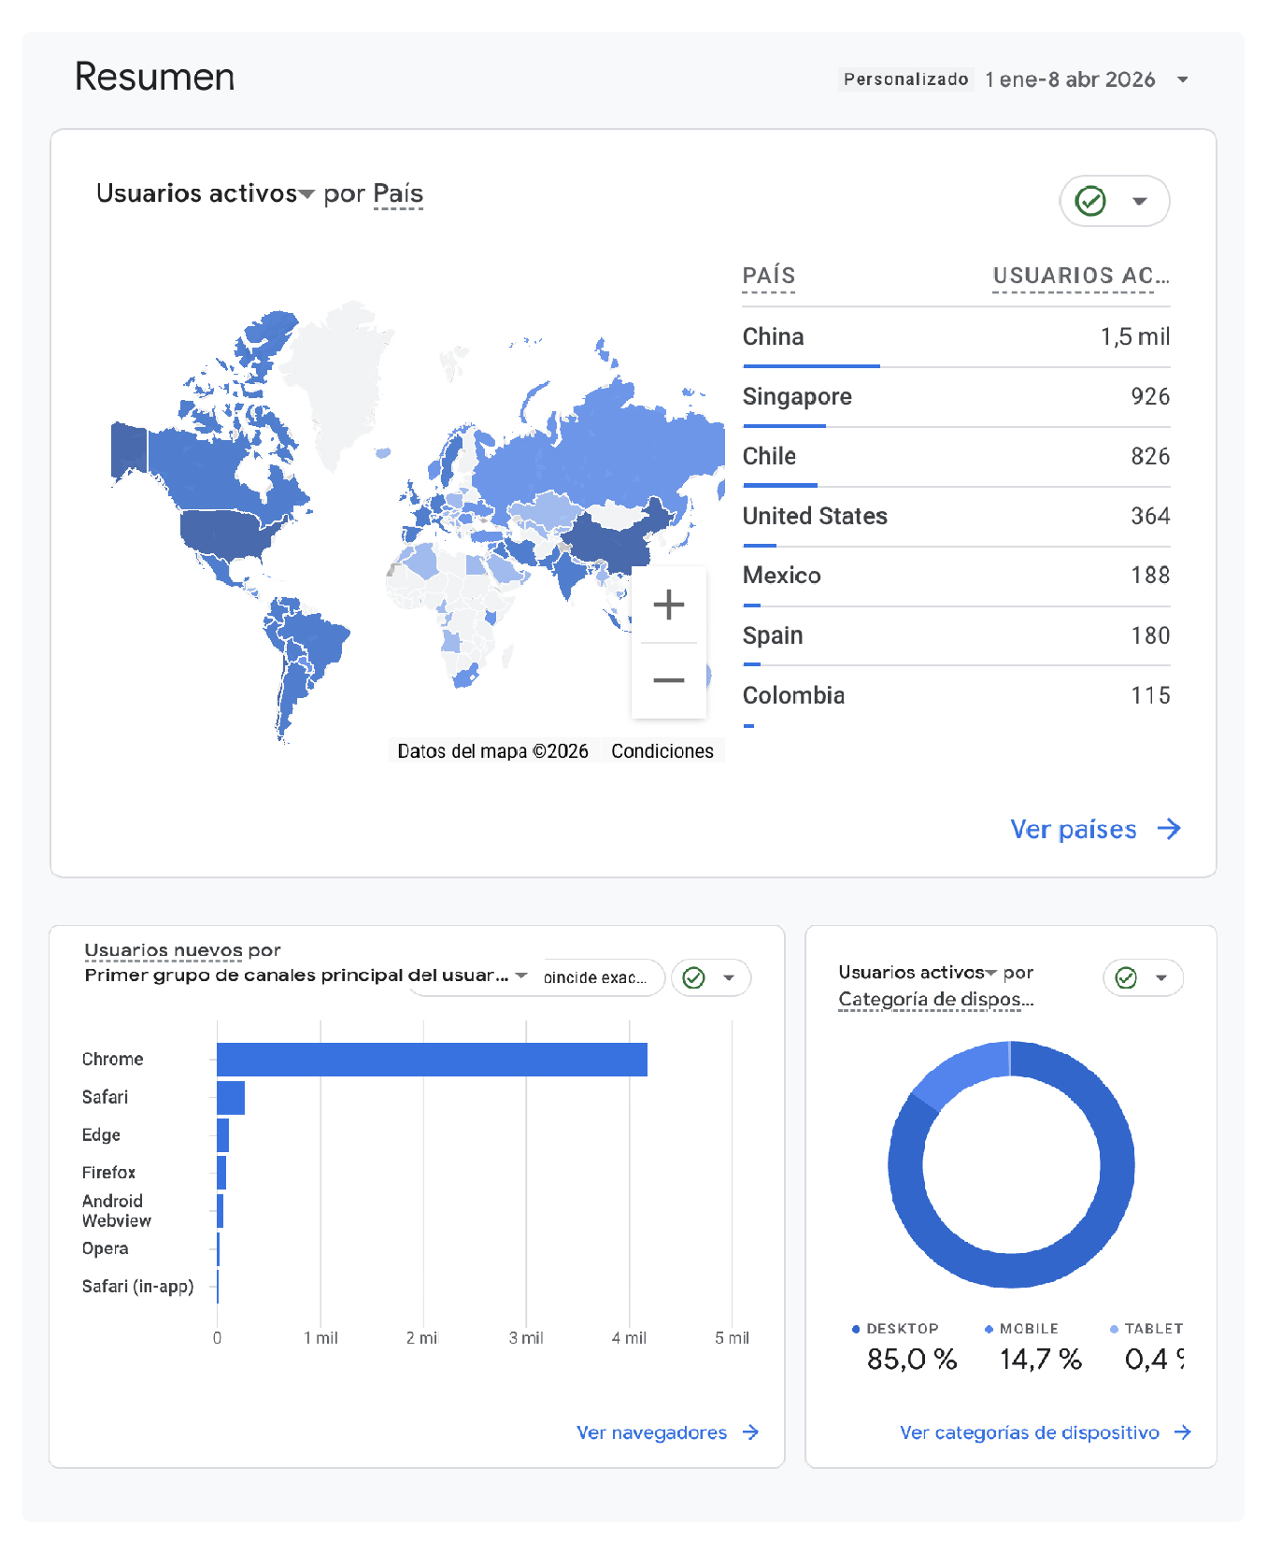Expand Usuarios activos metric selector on map card
The height and width of the screenshot is (1553, 1267).
pos(306,194)
